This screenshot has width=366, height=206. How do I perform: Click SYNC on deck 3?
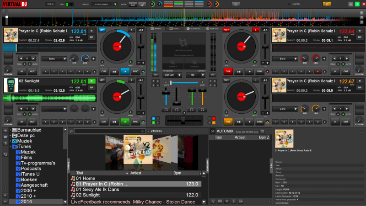pyautogui.click(x=135, y=121)
